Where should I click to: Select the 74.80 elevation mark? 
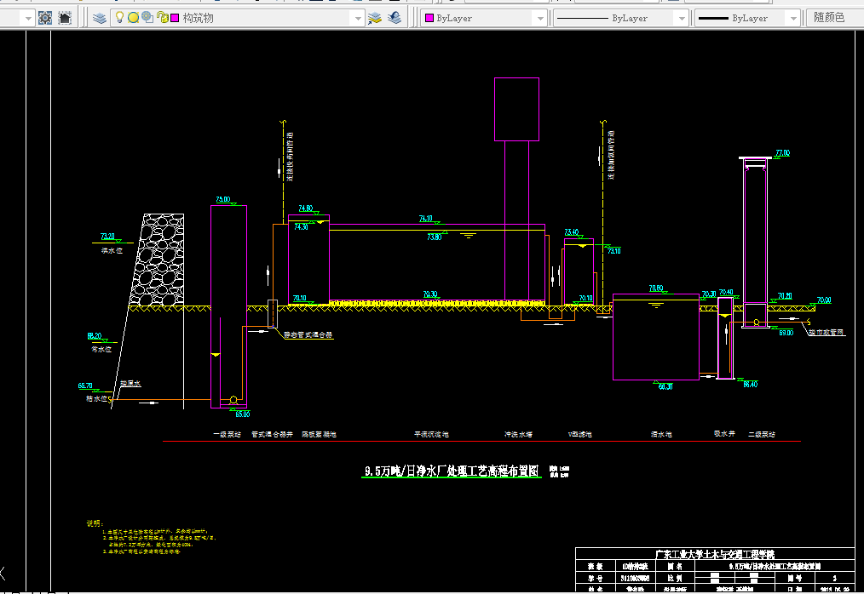click(x=306, y=208)
